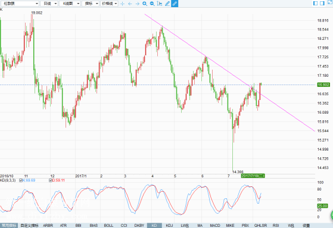
Task: Select the BIAS indicator
Action: pyautogui.click(x=94, y=226)
